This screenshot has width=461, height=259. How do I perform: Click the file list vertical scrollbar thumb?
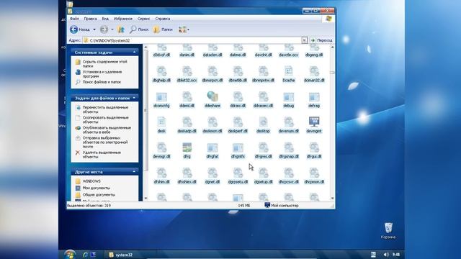332,72
